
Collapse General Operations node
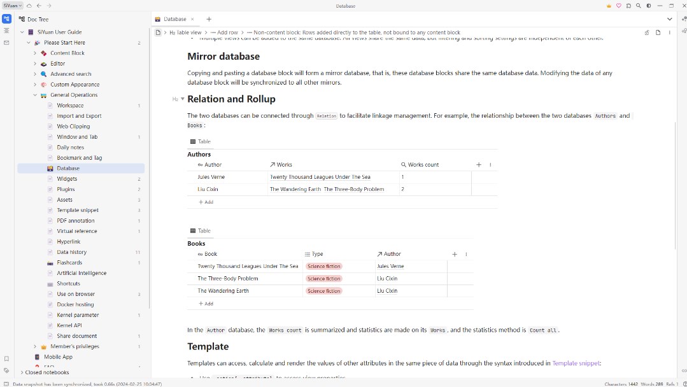tap(35, 95)
